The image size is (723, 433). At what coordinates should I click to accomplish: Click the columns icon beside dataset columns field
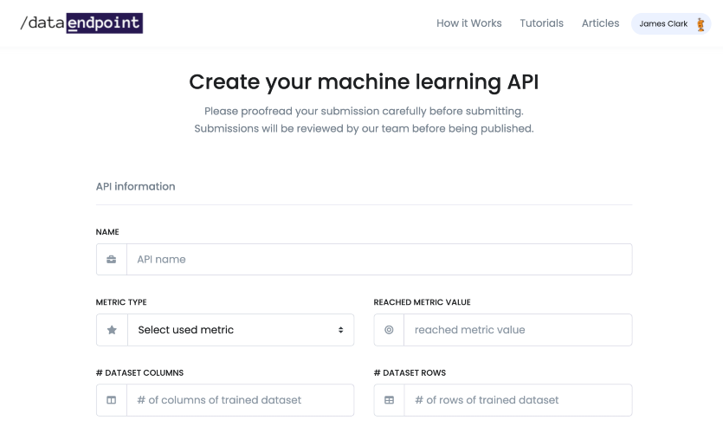point(111,400)
